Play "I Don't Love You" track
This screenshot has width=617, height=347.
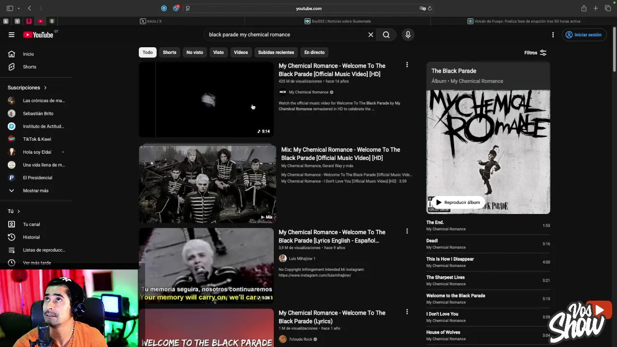pyautogui.click(x=488, y=317)
